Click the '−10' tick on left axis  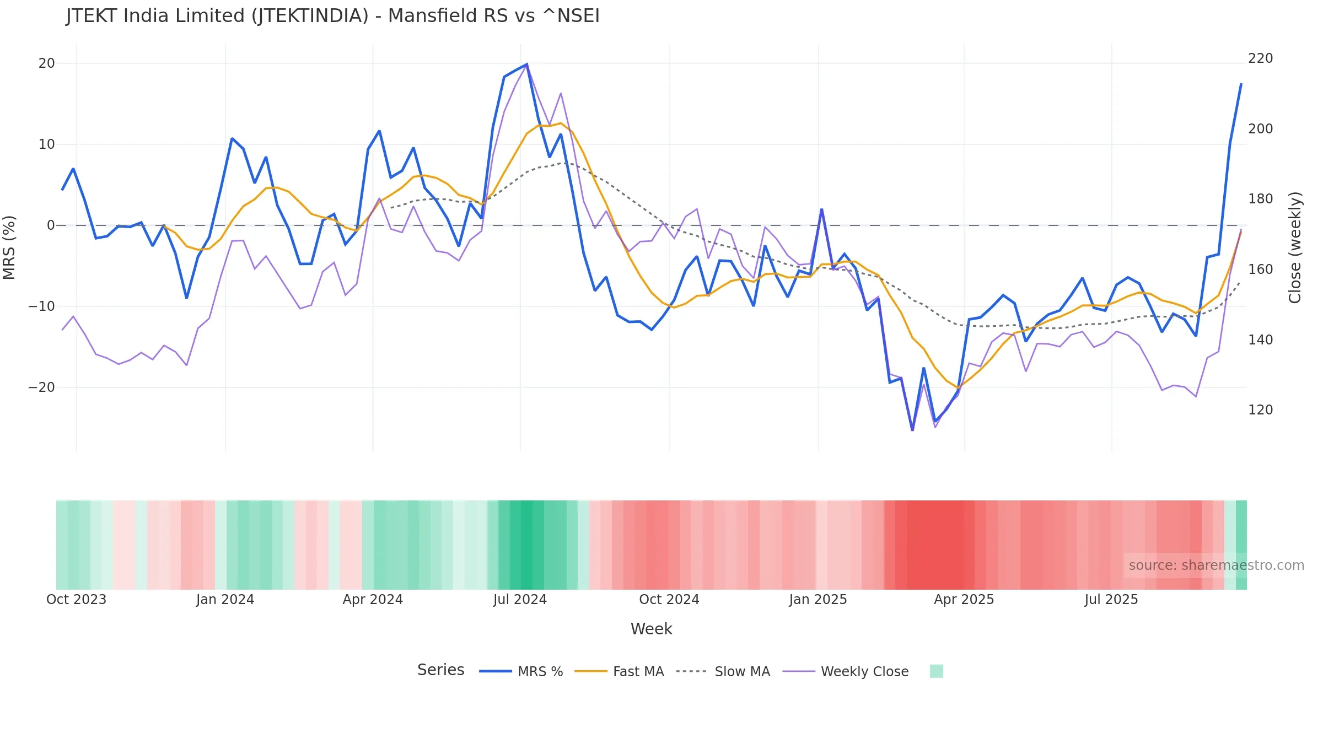point(42,306)
